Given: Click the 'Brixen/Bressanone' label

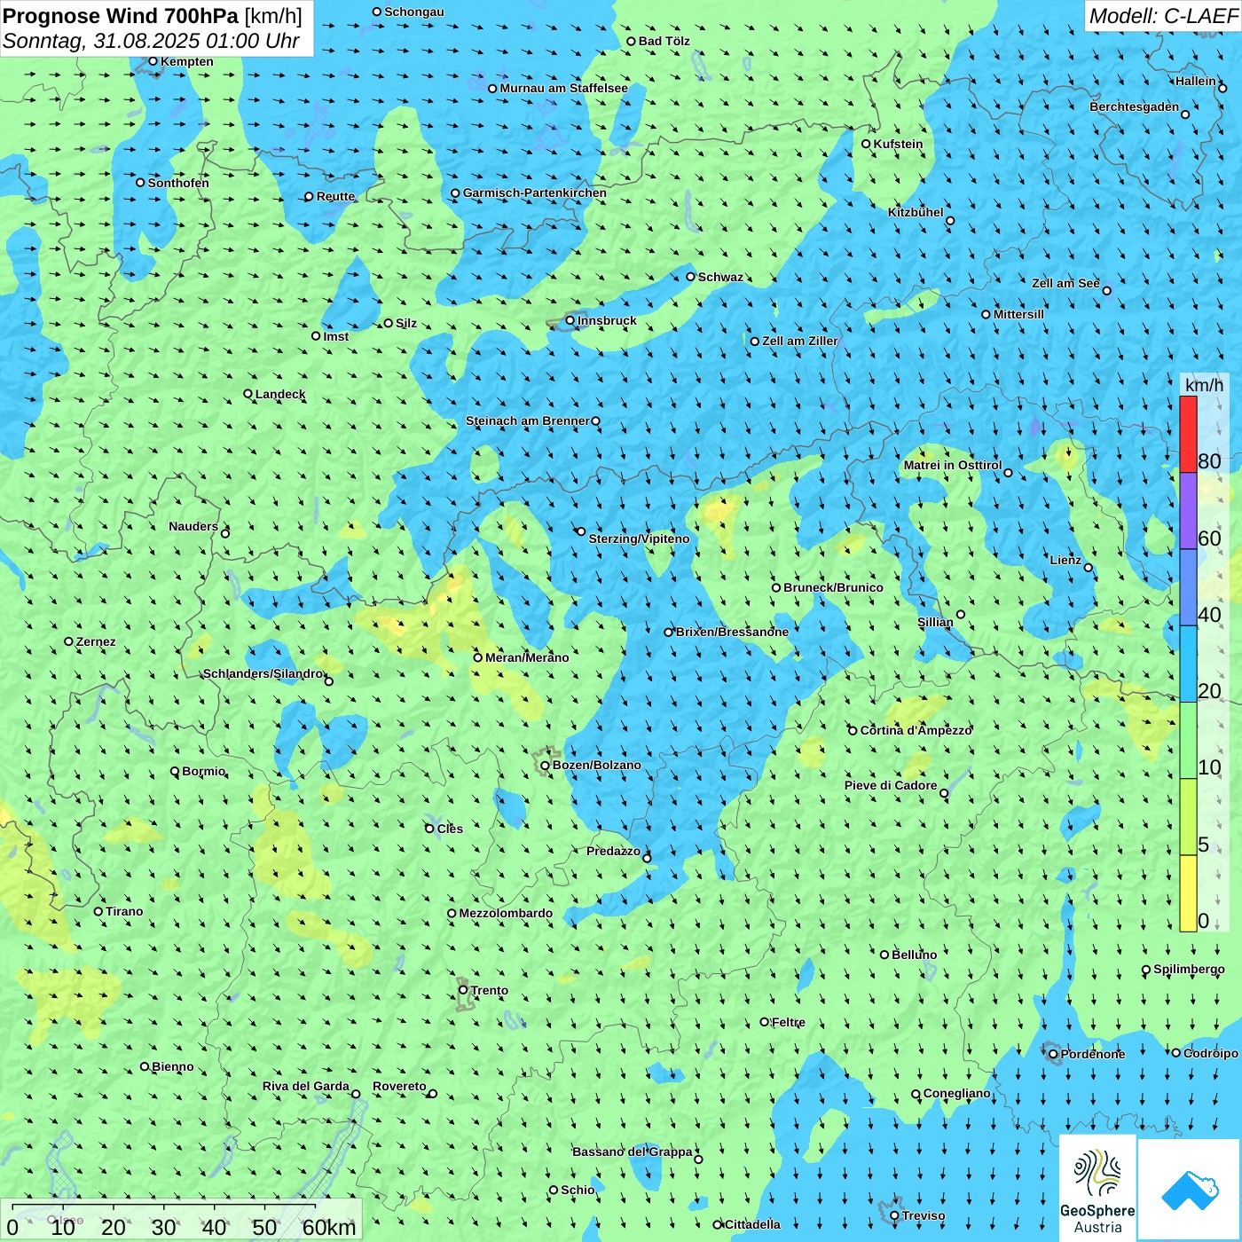Looking at the screenshot, I should 732,632.
